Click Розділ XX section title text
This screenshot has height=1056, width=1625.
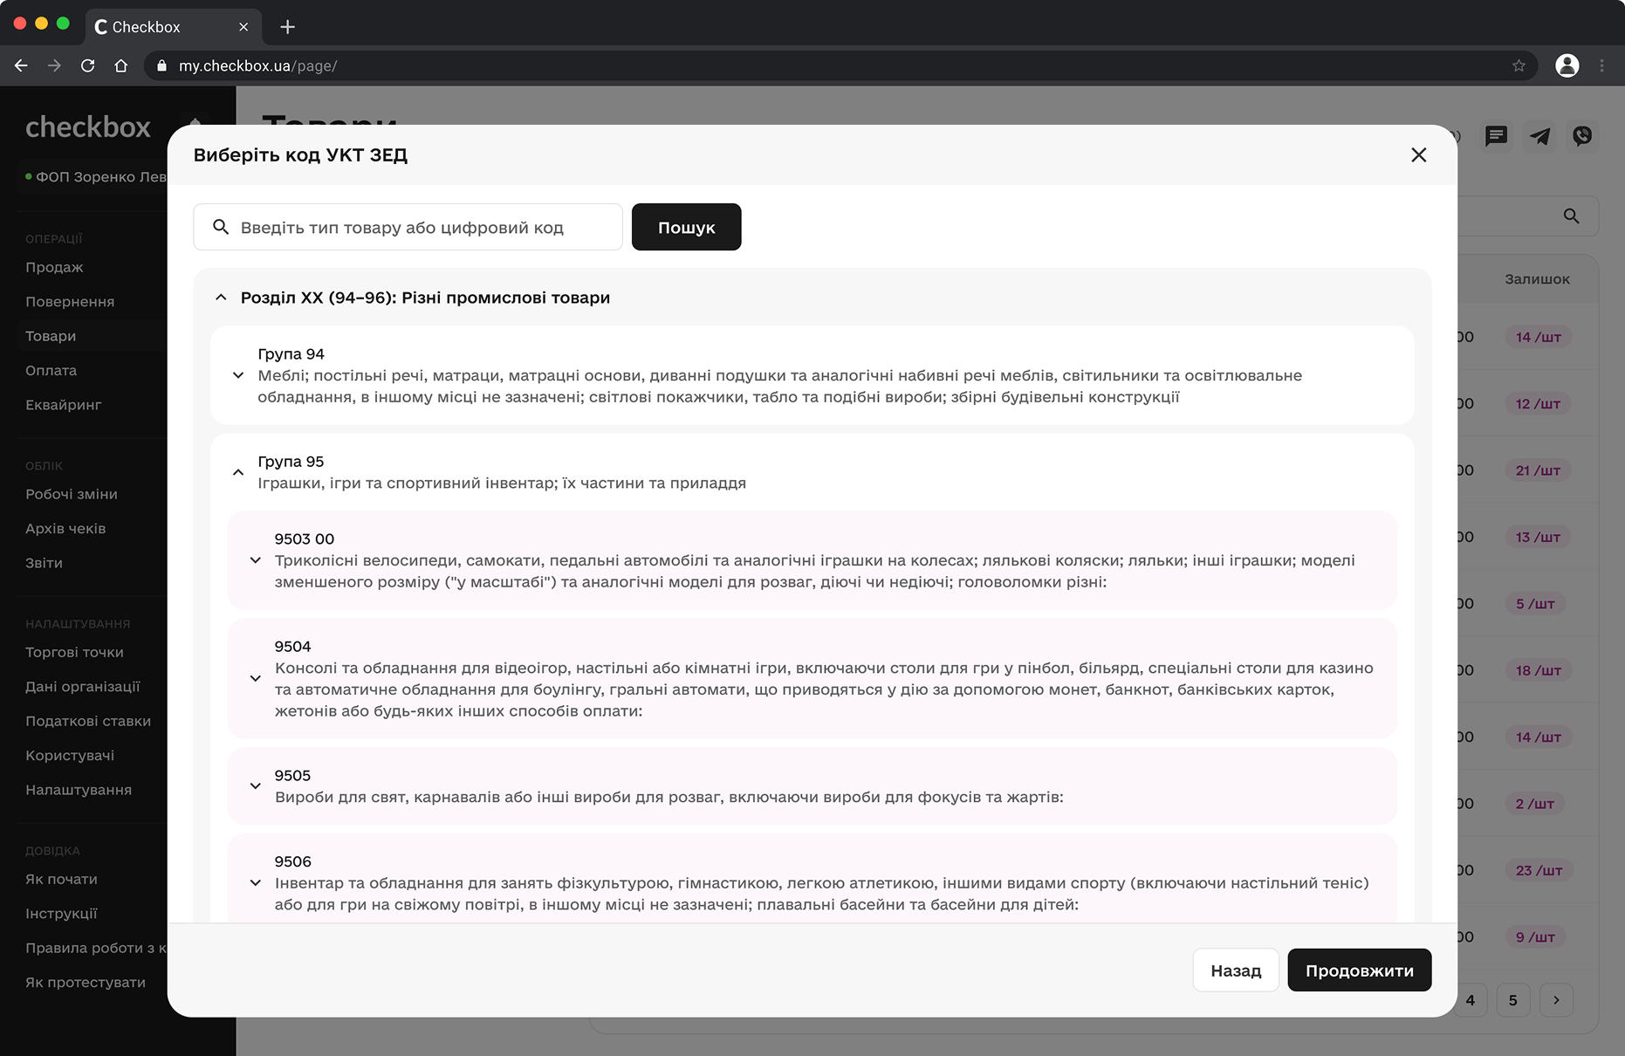click(x=425, y=298)
